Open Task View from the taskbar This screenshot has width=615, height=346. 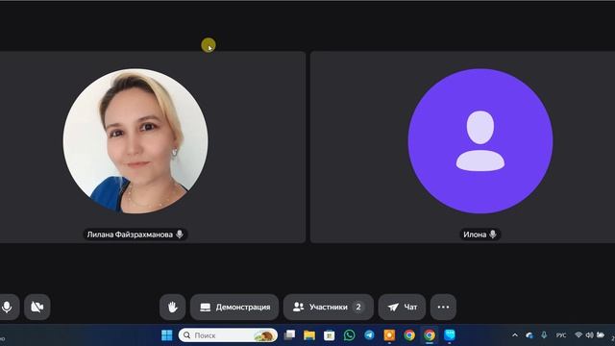coord(289,335)
